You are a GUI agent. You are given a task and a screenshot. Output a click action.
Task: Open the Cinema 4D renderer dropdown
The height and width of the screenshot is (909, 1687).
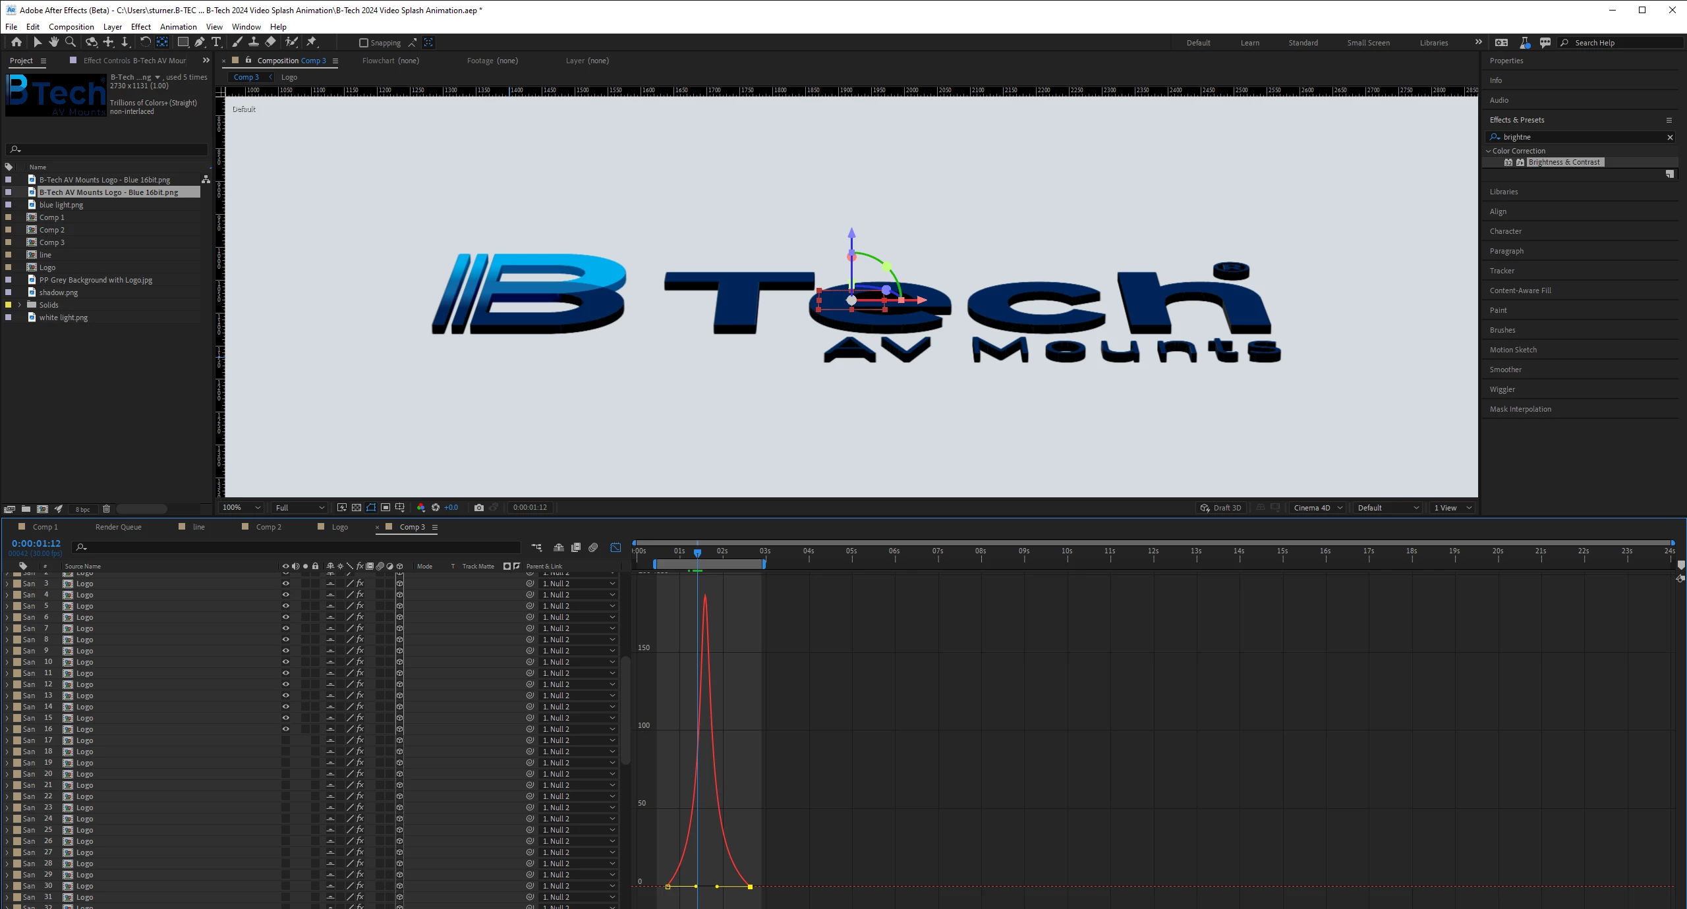1317,508
